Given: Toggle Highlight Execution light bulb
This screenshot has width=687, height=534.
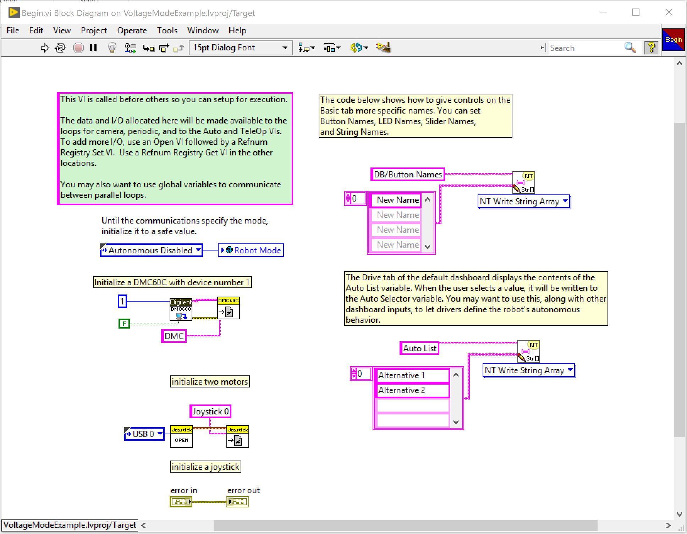Looking at the screenshot, I should click(112, 48).
